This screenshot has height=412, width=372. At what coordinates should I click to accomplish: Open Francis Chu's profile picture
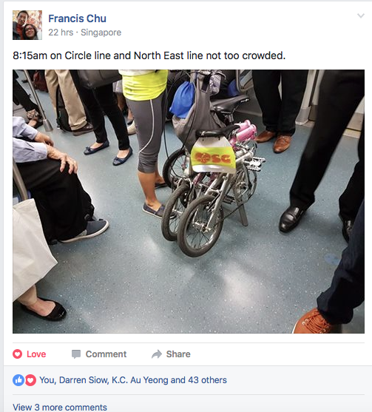tap(27, 25)
